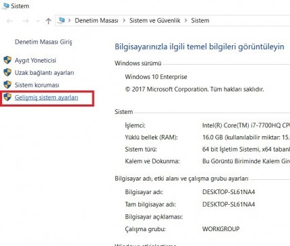Click shield icon beside Gelişmiş sistem ayarları
The height and width of the screenshot is (246, 290).
[x=7, y=97]
